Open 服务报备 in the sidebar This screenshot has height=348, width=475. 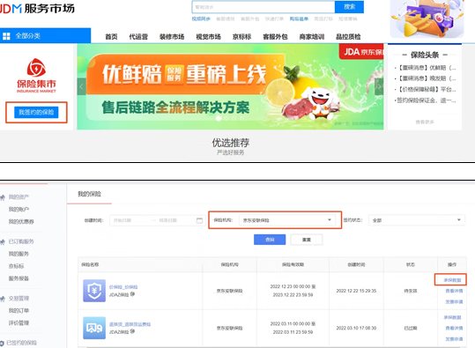19,278
